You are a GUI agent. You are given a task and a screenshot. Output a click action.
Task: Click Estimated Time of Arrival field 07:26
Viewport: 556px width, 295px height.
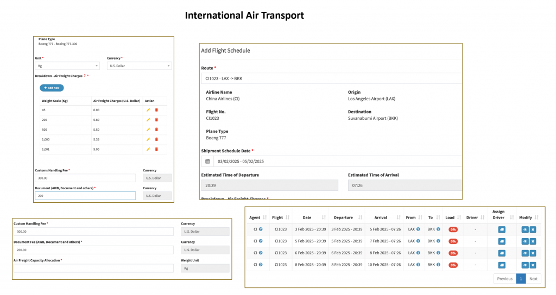point(405,185)
